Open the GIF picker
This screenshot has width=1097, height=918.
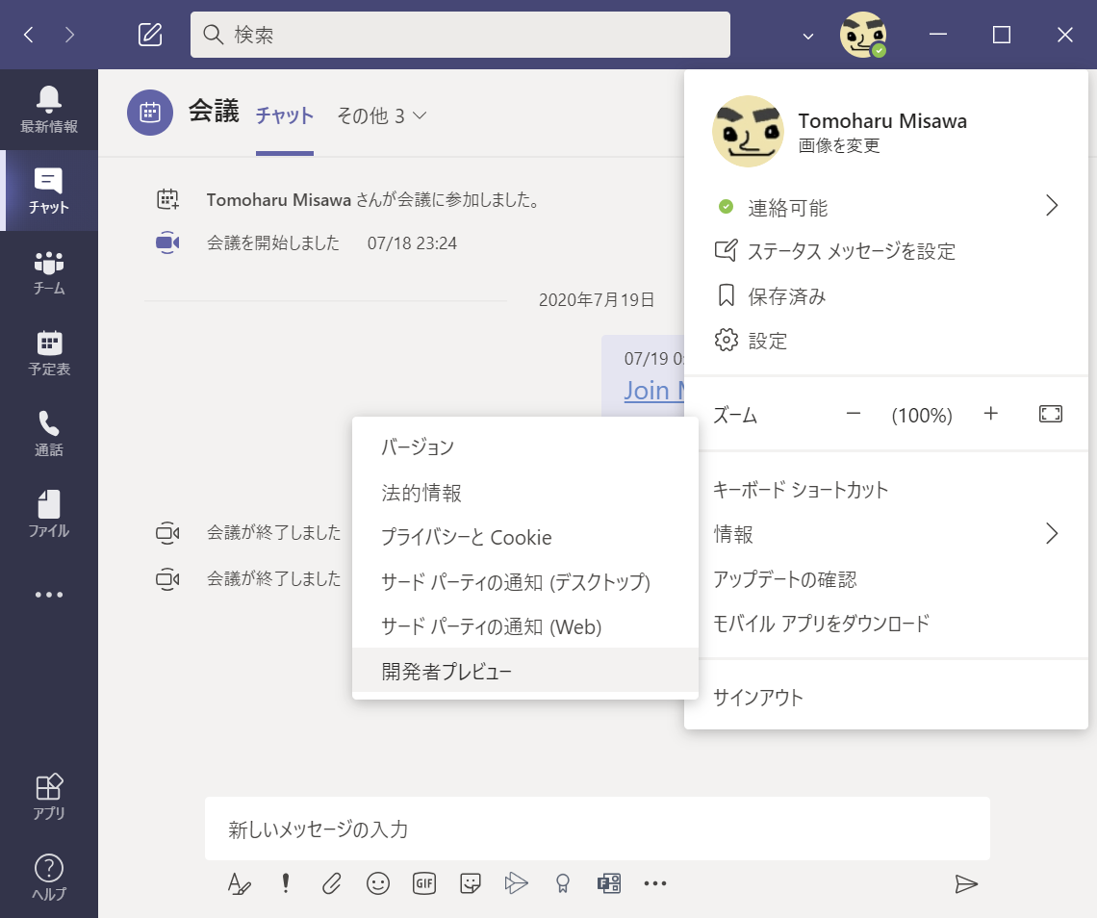click(424, 883)
